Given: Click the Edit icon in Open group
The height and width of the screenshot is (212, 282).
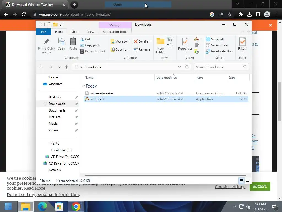Looking at the screenshot, I should (196, 45).
